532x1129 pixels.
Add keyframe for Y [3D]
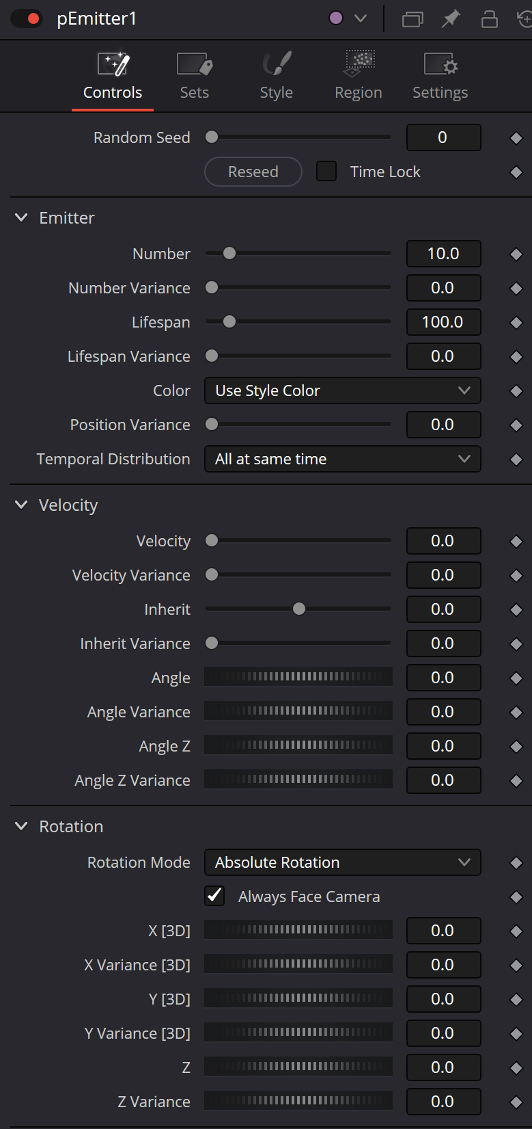[x=516, y=1000]
